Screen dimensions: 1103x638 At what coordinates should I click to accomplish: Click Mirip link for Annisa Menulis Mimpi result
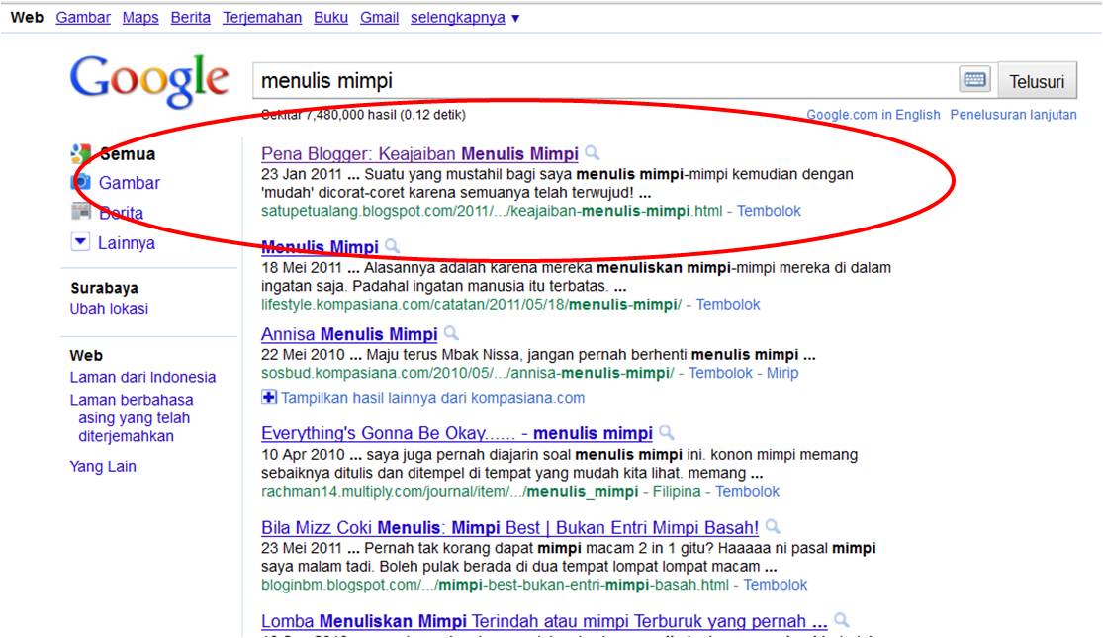click(x=782, y=373)
